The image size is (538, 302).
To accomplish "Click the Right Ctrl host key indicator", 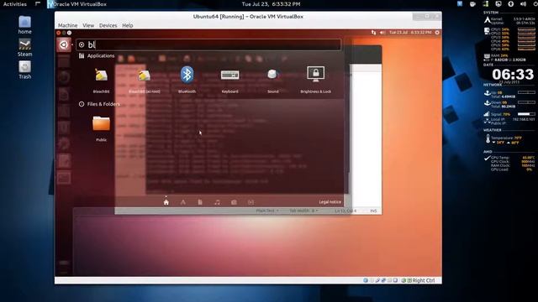I will [424, 280].
